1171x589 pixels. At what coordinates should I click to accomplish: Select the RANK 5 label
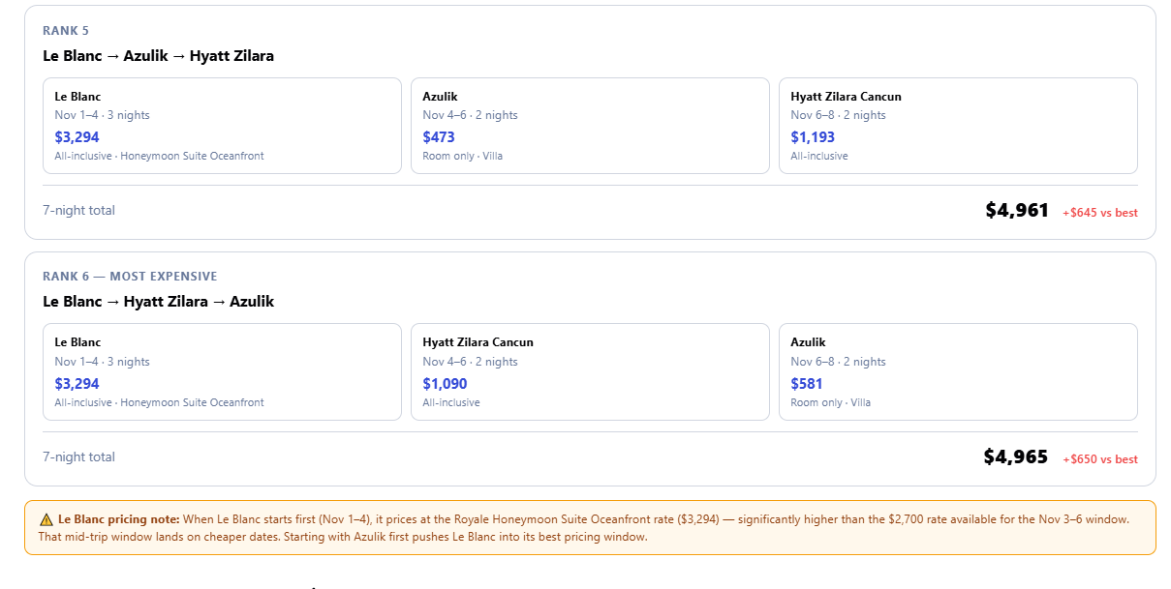click(66, 31)
